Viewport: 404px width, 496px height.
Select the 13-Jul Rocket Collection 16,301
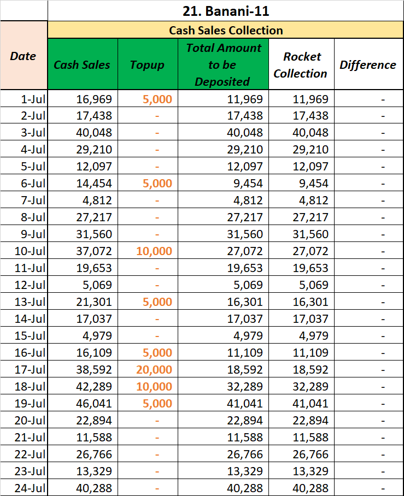tap(301, 302)
